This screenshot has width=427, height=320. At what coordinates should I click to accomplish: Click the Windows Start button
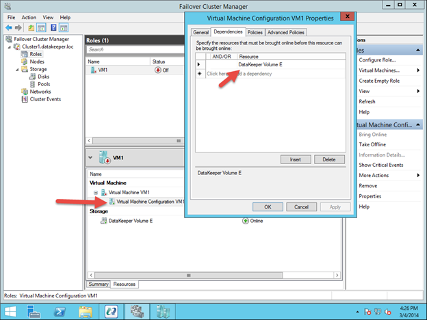tap(10, 311)
